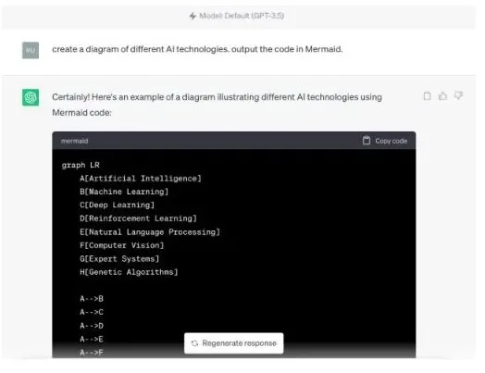Click the D[Reinforcement Learning] code line
This screenshot has width=485, height=373.
tap(138, 218)
